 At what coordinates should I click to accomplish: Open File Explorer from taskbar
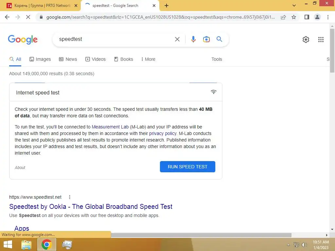coord(26,244)
